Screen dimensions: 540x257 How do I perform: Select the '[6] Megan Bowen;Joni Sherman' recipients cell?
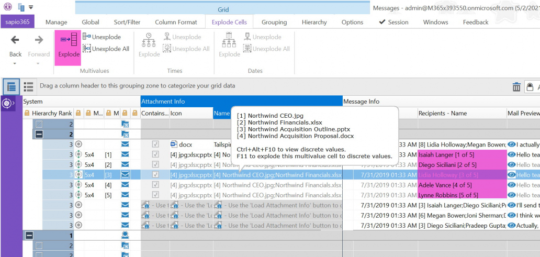462,215
